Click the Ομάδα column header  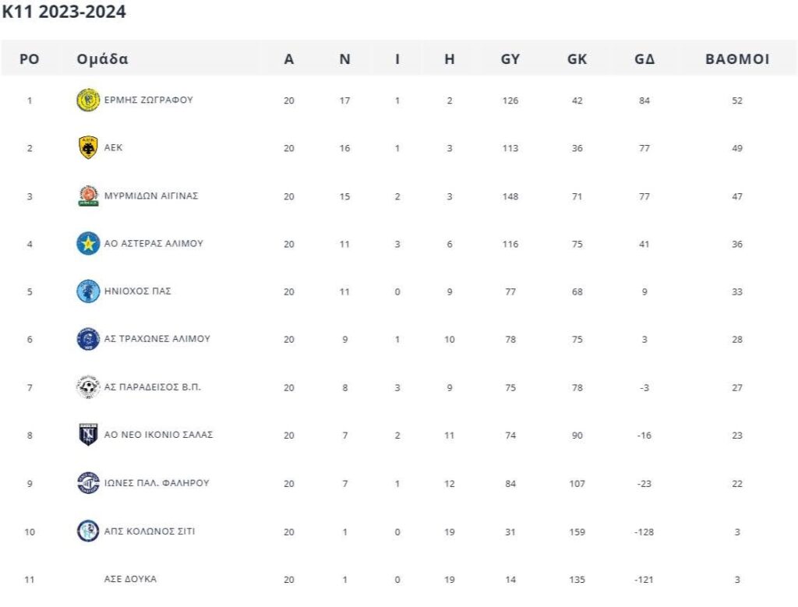coord(103,59)
